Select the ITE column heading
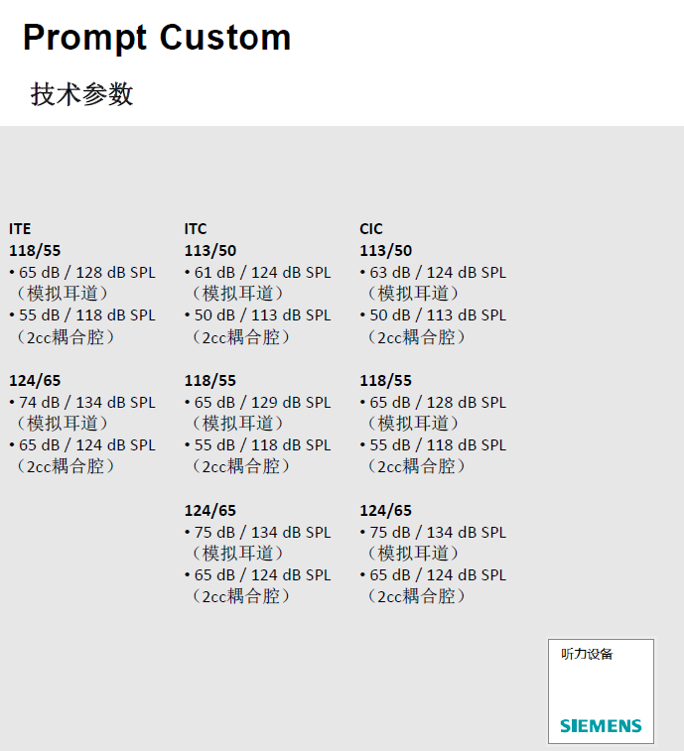 click(x=20, y=229)
